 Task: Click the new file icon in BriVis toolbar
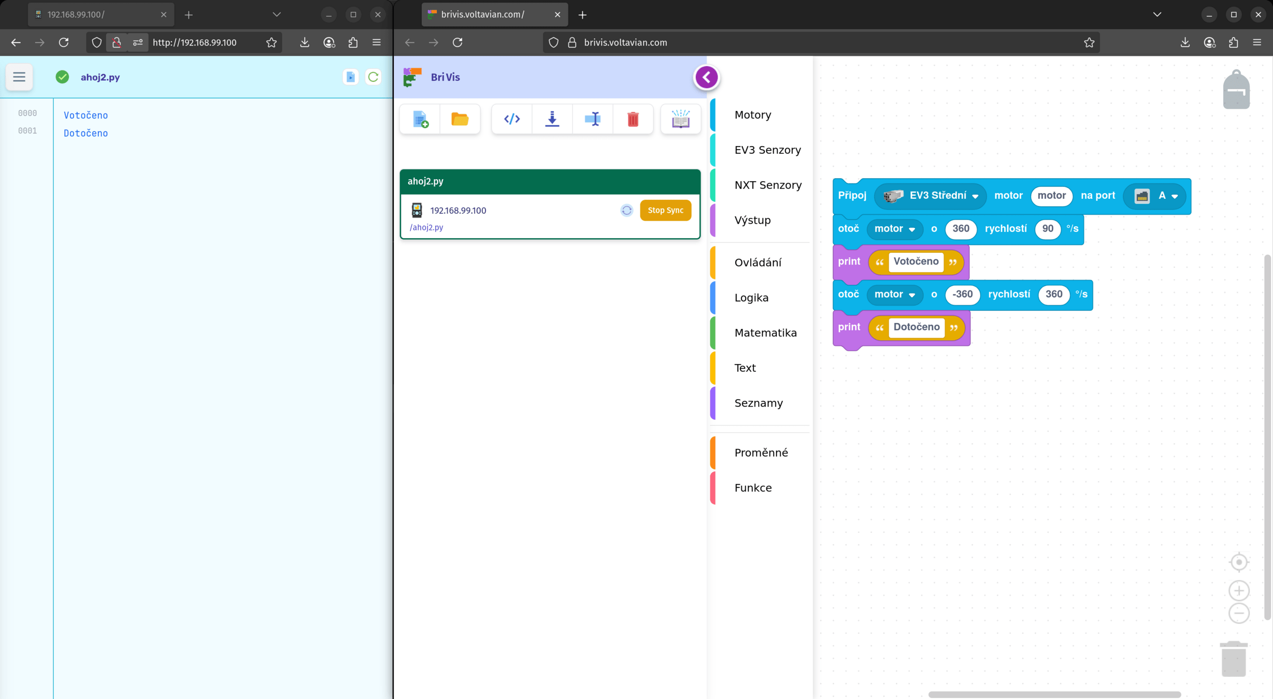[420, 119]
